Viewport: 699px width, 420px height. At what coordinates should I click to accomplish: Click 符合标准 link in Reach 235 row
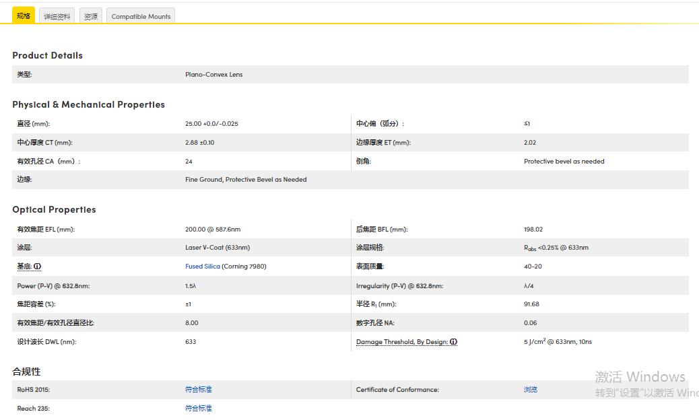[198, 409]
